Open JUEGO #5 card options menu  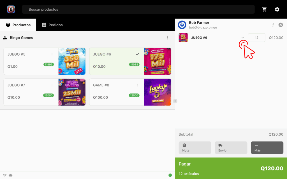52,54
